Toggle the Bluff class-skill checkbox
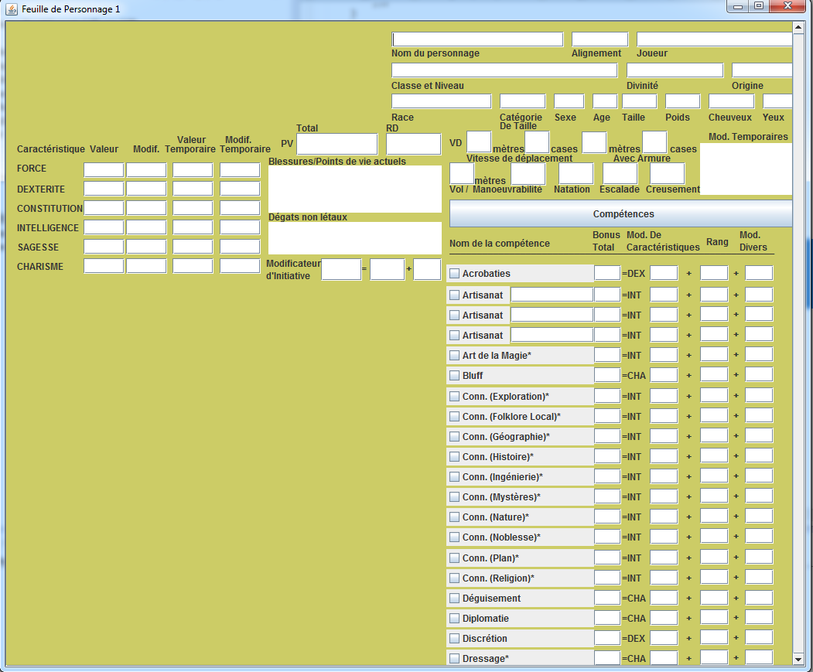 coord(455,376)
